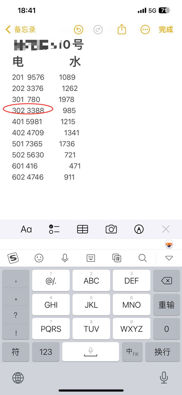Switch to the 123 numeric keyboard
182x395 pixels.
[45, 352]
